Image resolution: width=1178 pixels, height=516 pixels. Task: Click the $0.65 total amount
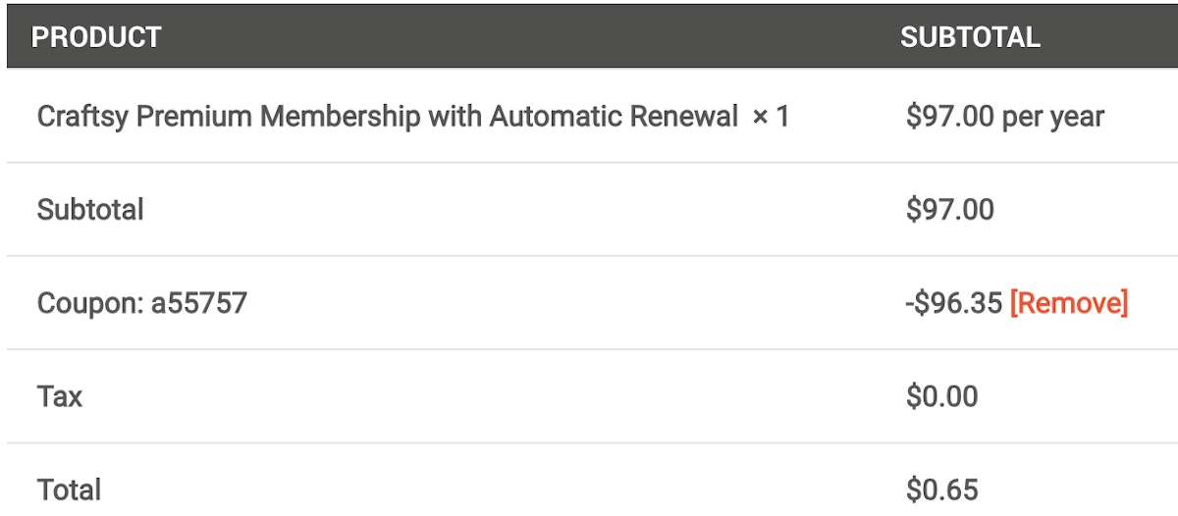(942, 489)
